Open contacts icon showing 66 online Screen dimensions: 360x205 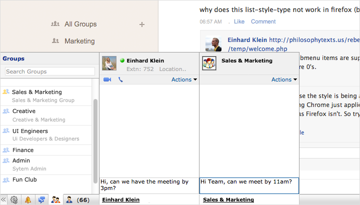[x=76, y=200]
